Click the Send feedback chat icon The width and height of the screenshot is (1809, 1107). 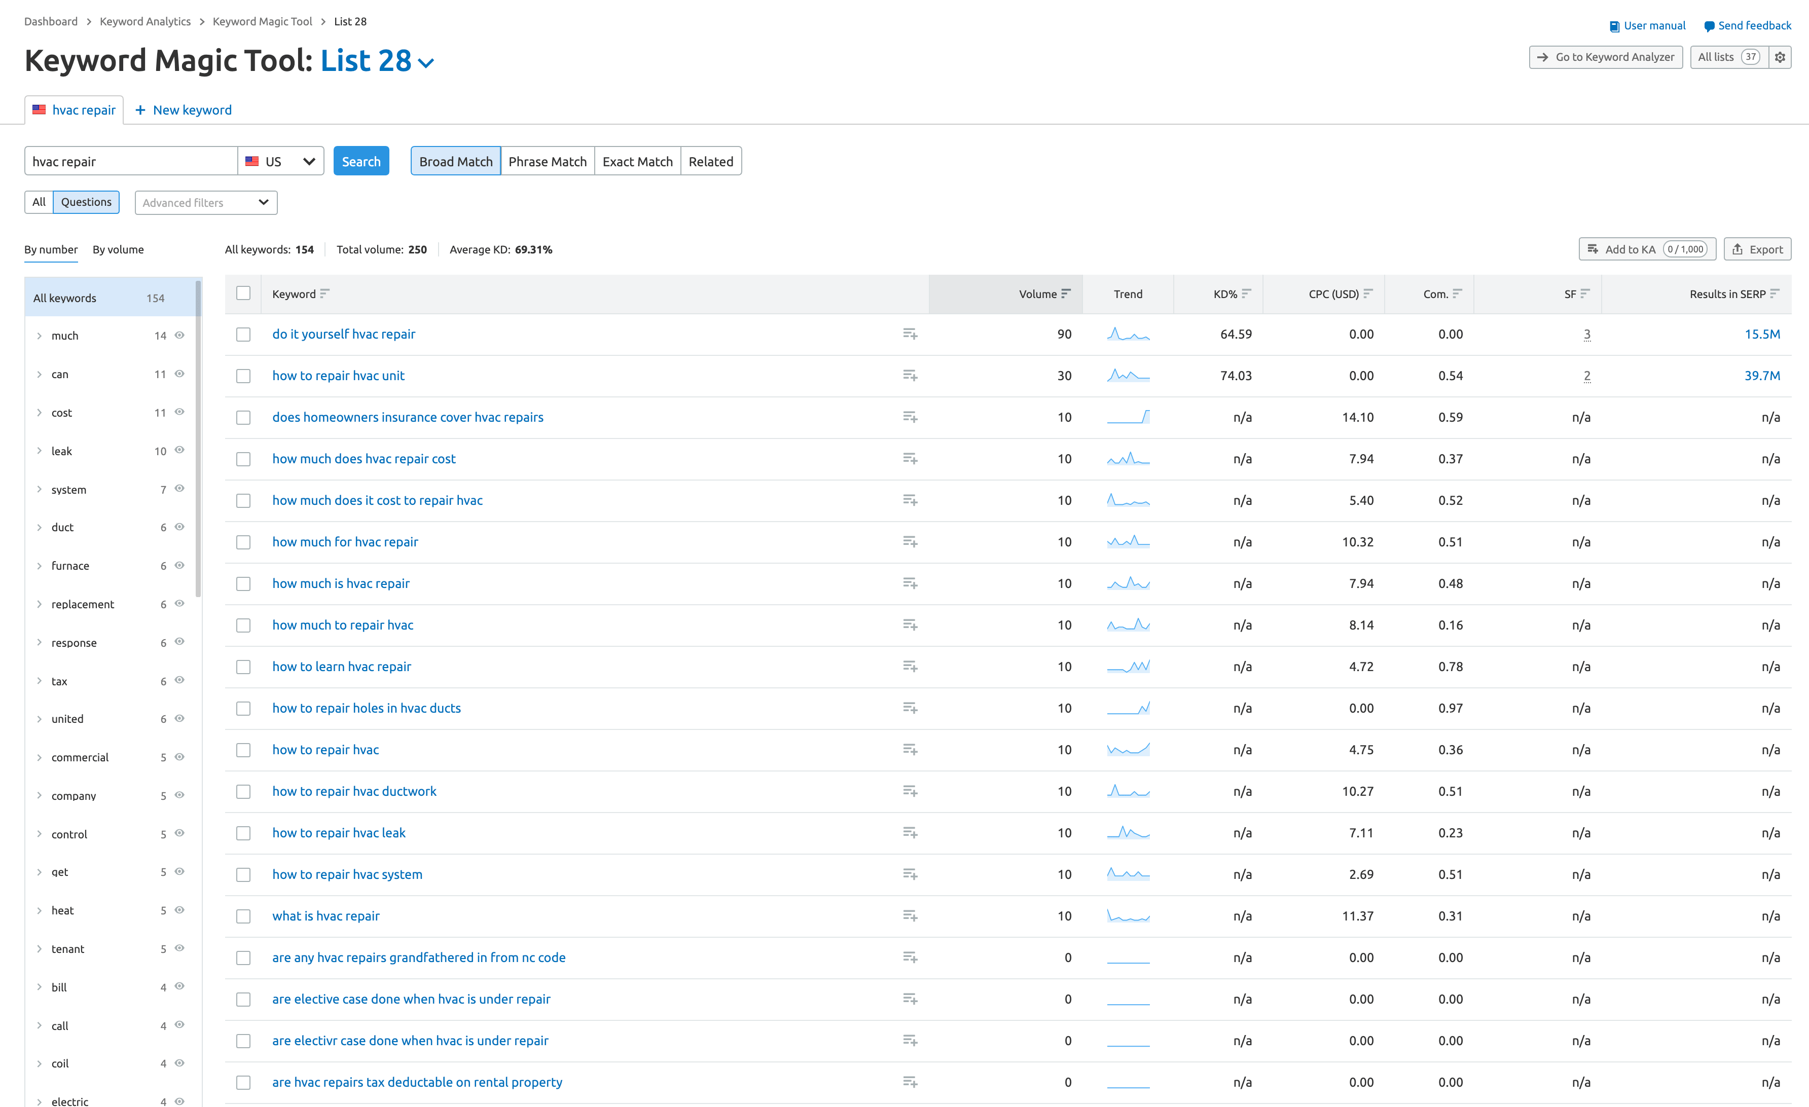(x=1709, y=26)
